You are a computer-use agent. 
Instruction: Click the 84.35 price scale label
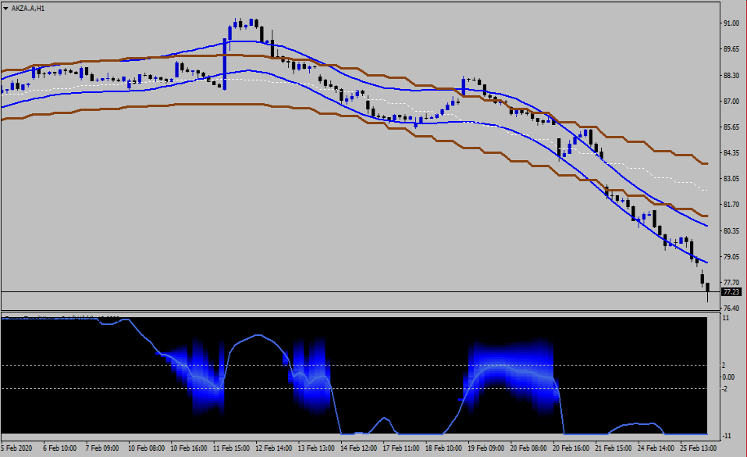731,153
